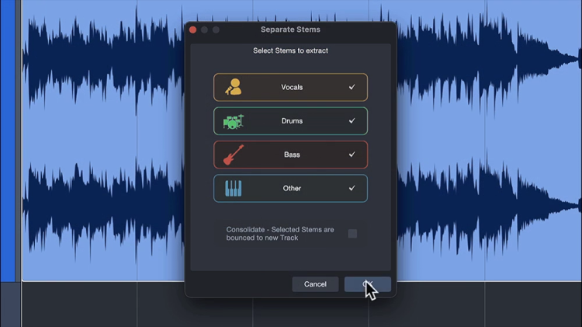This screenshot has height=327, width=582.
Task: Close the Separate Stems dialog
Action: click(x=193, y=30)
